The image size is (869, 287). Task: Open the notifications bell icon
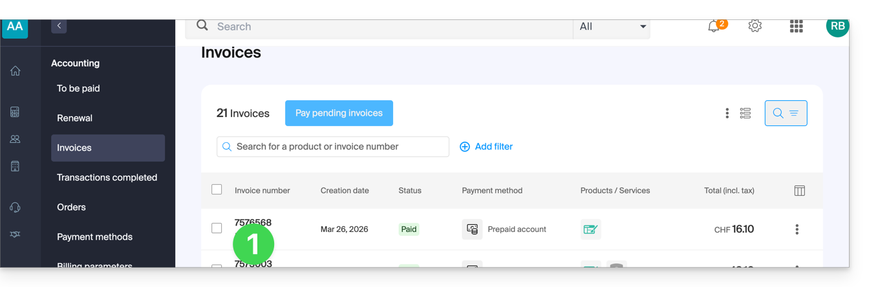(x=714, y=27)
